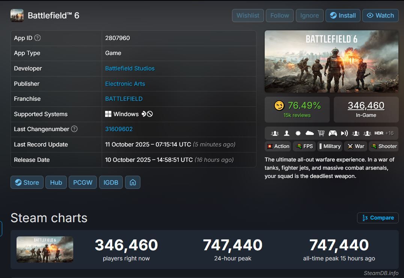Click the large Battlefield 6 header artwork
This screenshot has width=404, height=278.
(x=332, y=61)
